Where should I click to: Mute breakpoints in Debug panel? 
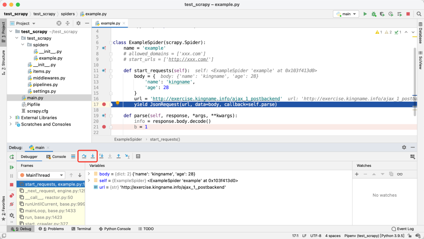(x=12, y=204)
